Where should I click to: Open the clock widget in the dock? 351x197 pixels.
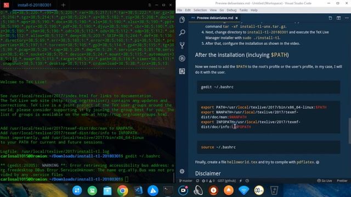tap(259, 190)
